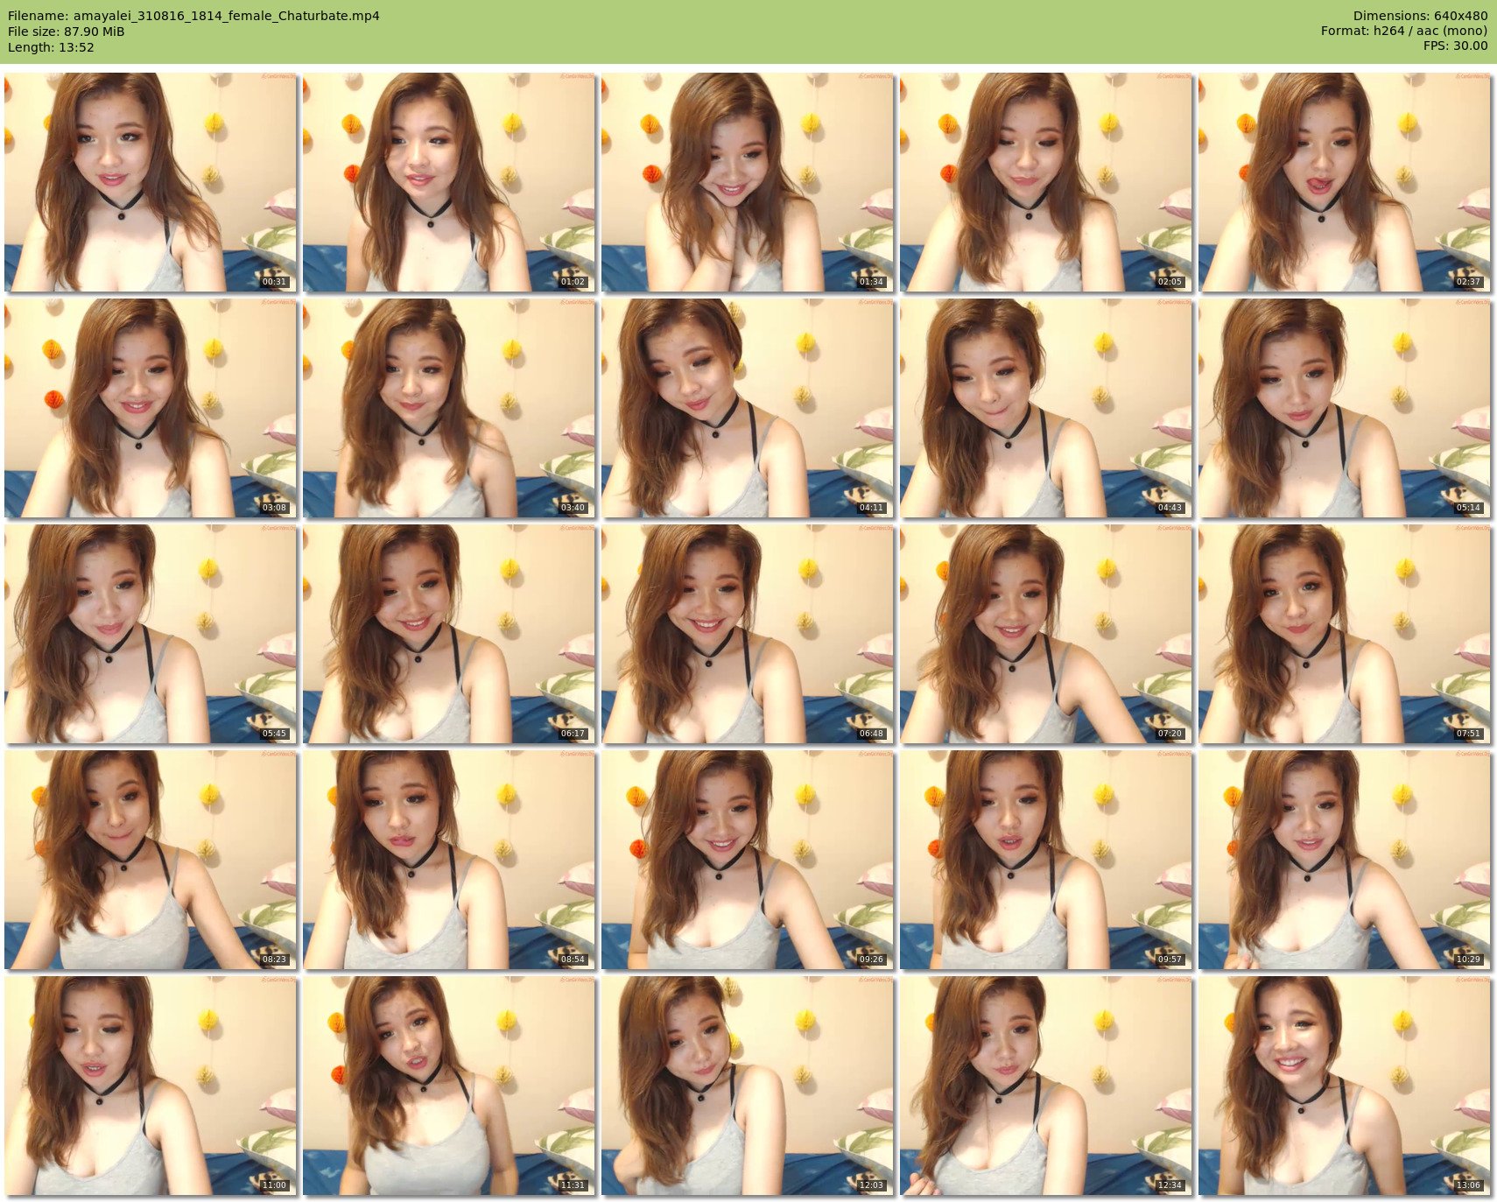The image size is (1497, 1202).
Task: Select the frame stamped 07:20
Action: click(x=1046, y=634)
